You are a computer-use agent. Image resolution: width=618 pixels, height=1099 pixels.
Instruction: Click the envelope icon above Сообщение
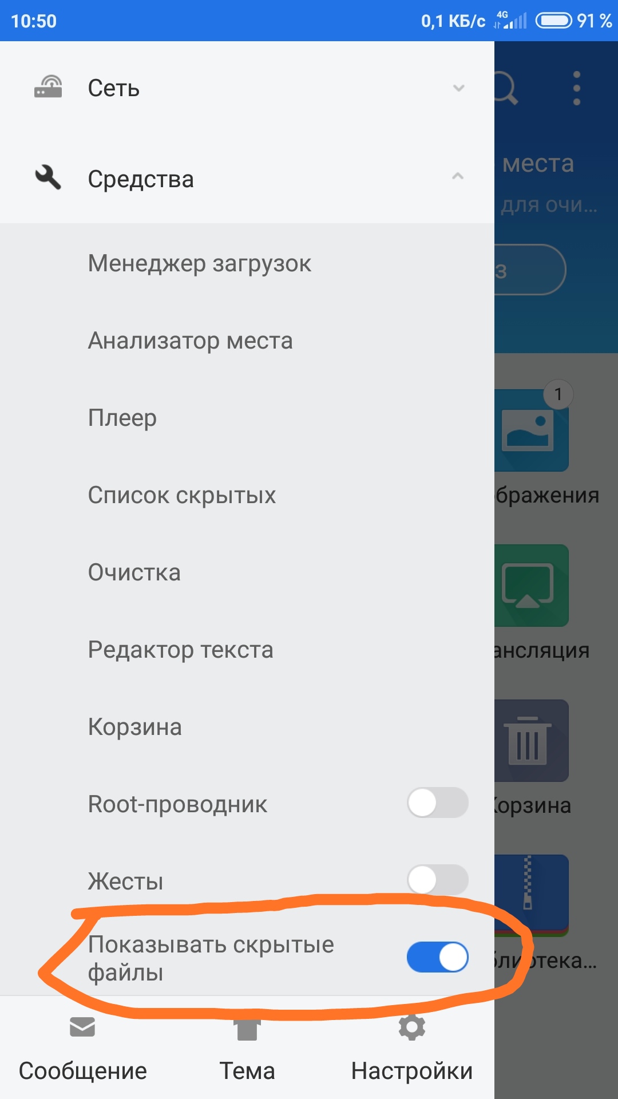(x=82, y=1027)
